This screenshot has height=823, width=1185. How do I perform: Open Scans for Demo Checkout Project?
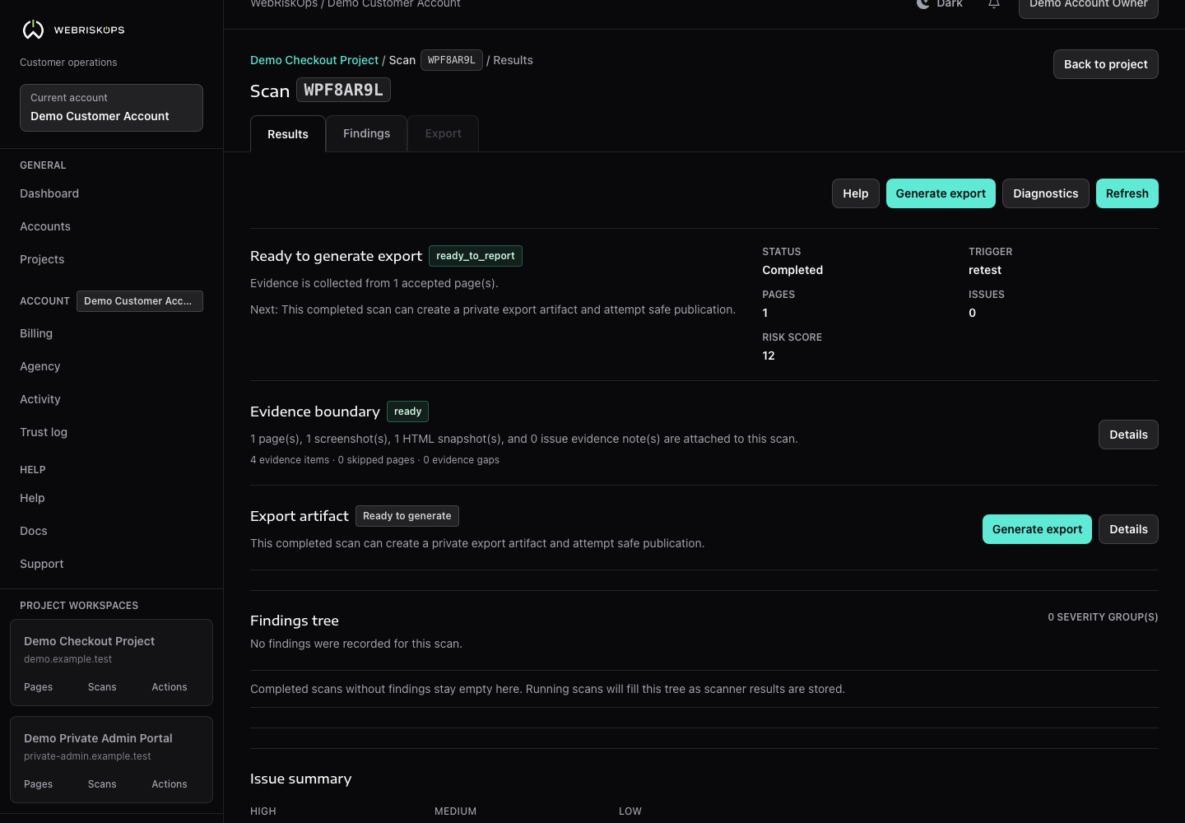point(102,687)
